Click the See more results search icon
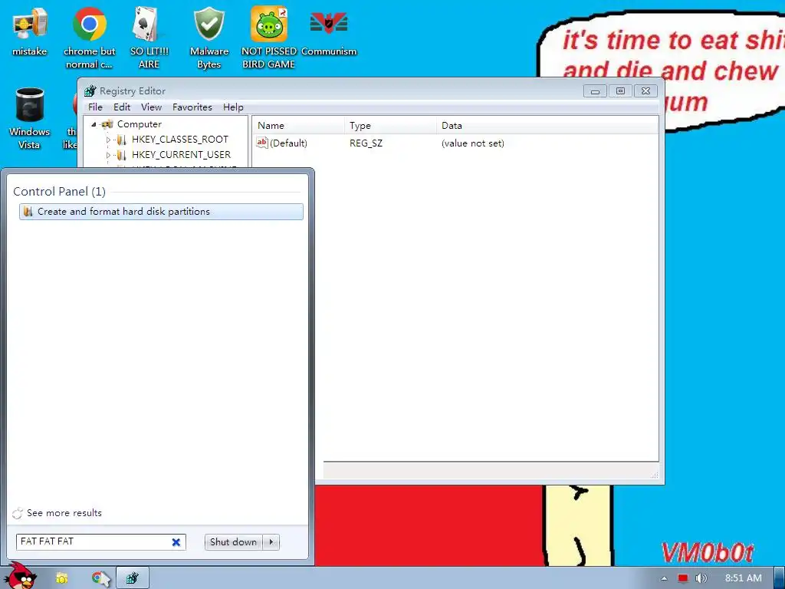The width and height of the screenshot is (785, 589). [18, 513]
